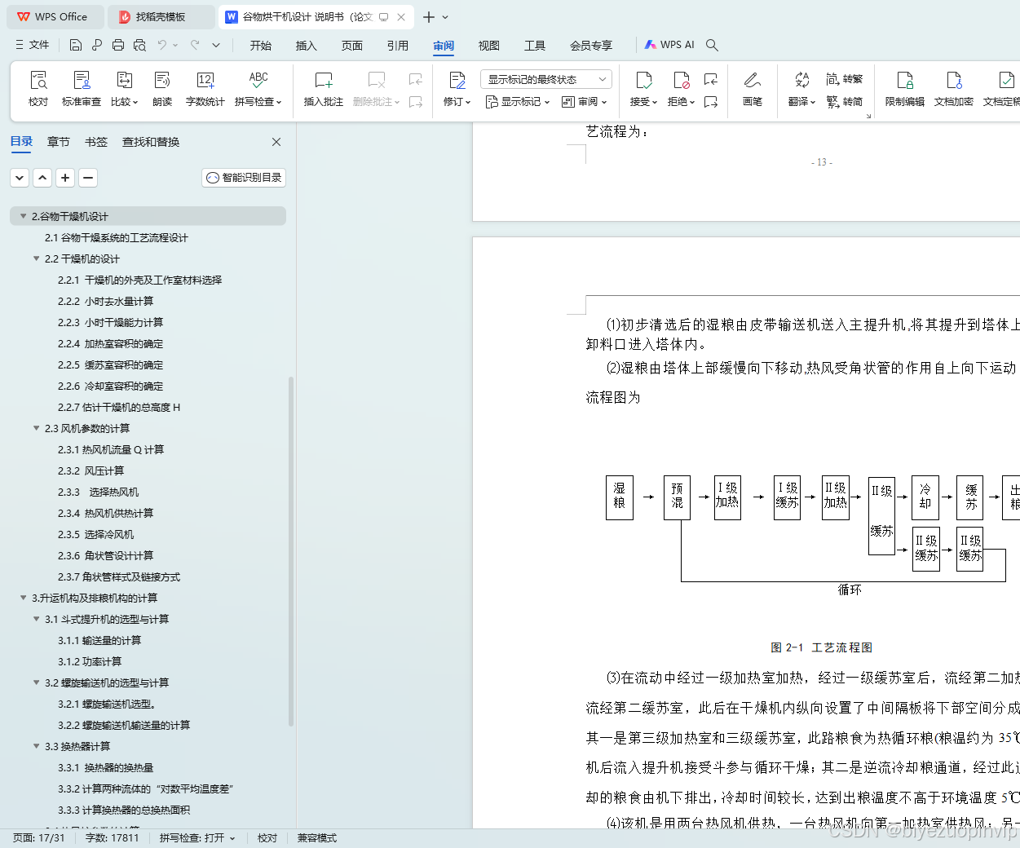Switch to the 章节 navigation tab

pos(59,142)
